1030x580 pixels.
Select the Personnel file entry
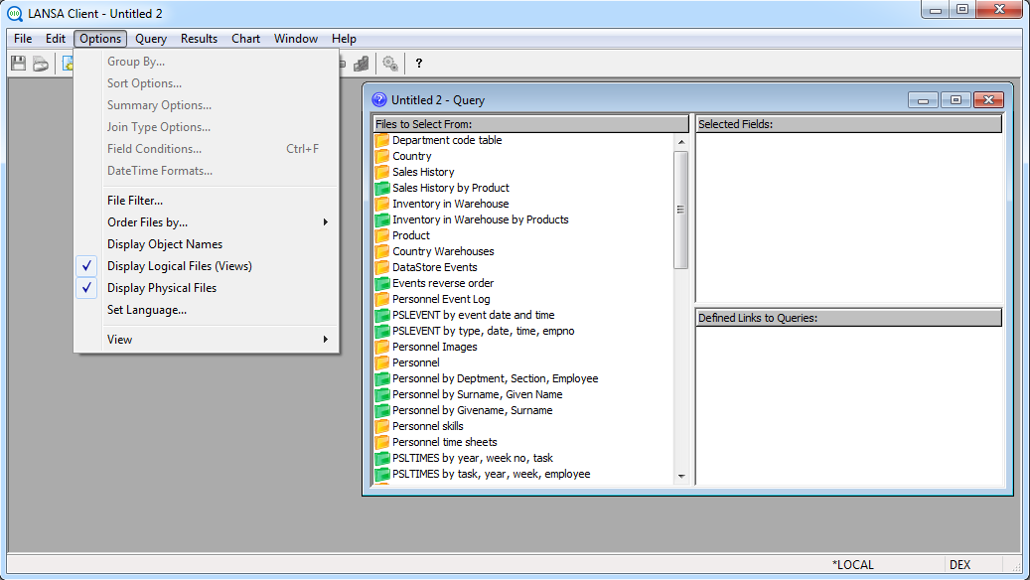coord(416,362)
